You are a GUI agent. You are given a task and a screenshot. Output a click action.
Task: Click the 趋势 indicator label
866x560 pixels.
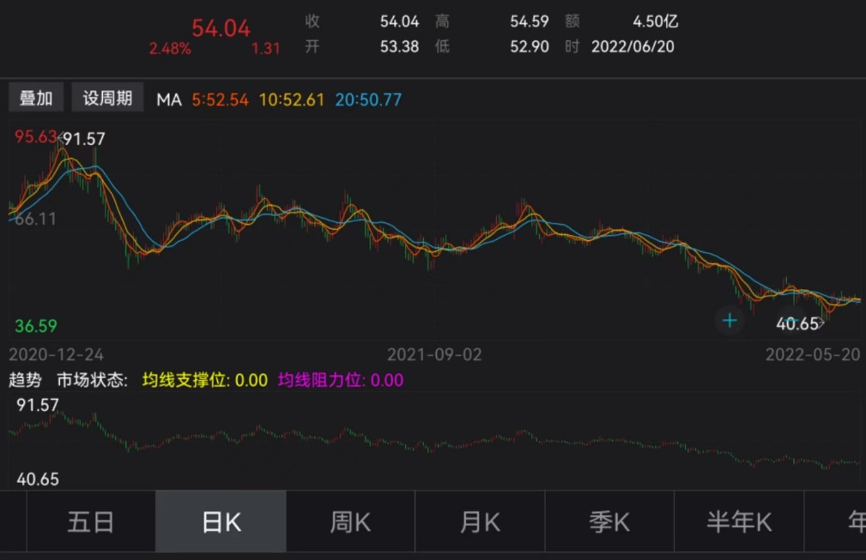coord(26,380)
